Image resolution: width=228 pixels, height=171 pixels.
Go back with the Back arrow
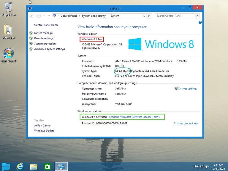tap(32, 16)
